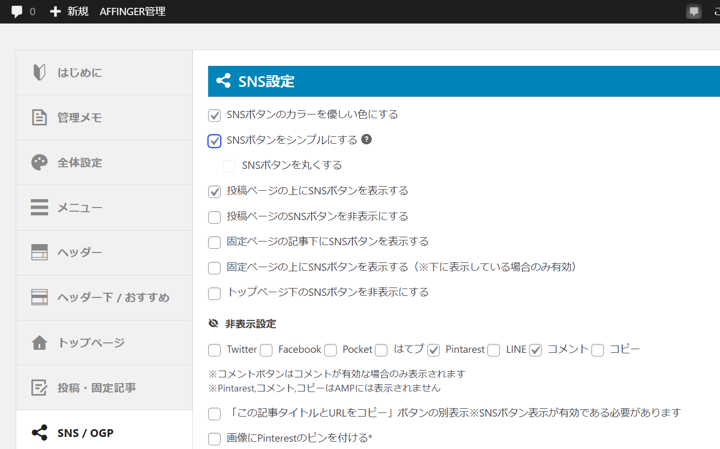Open the SNS / OGP settings tab

coord(85,433)
